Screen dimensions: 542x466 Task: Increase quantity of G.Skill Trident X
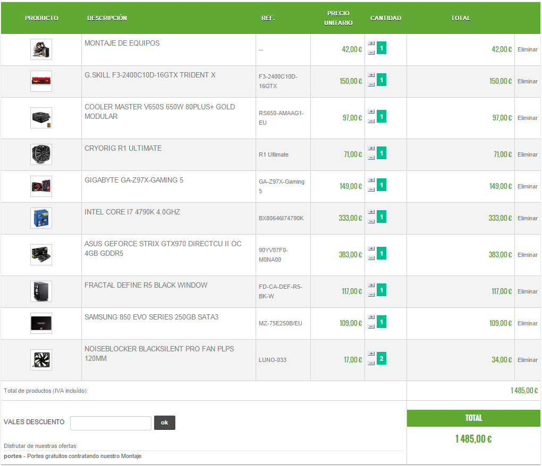pyautogui.click(x=371, y=75)
